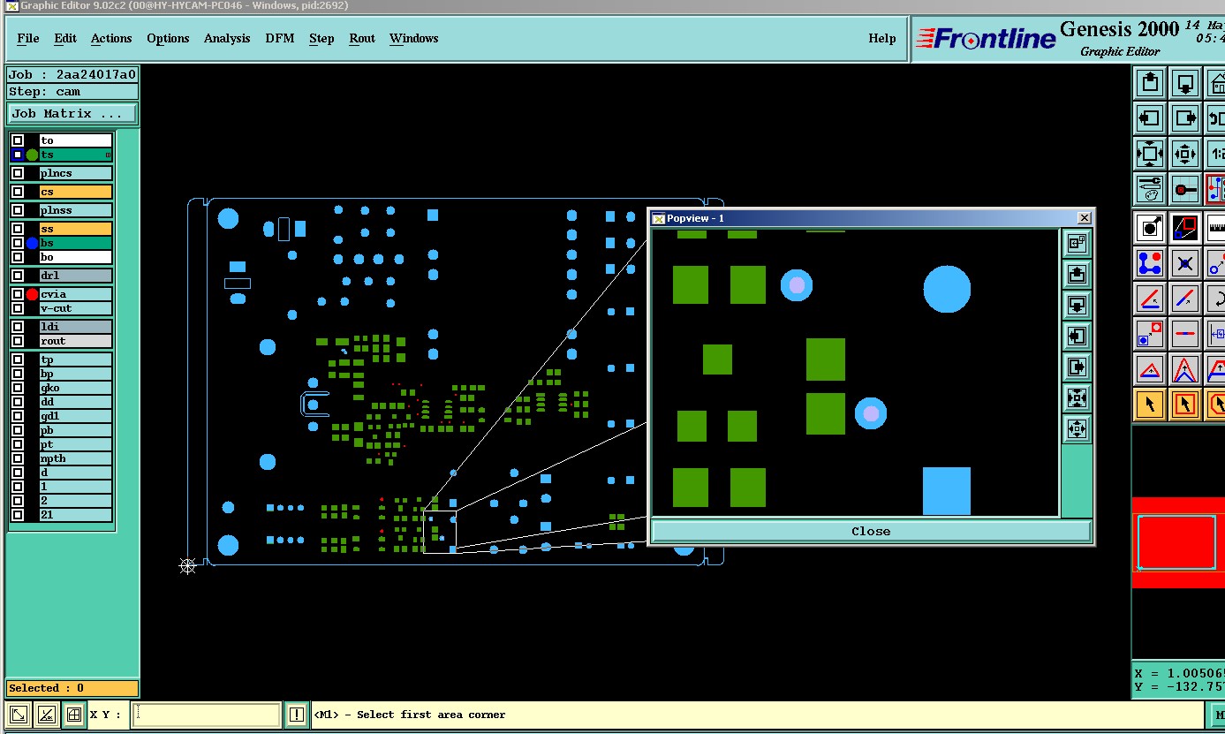Screen dimensions: 1225x734
Task: Select the horizontal red-blue line tool
Action: coord(1185,334)
